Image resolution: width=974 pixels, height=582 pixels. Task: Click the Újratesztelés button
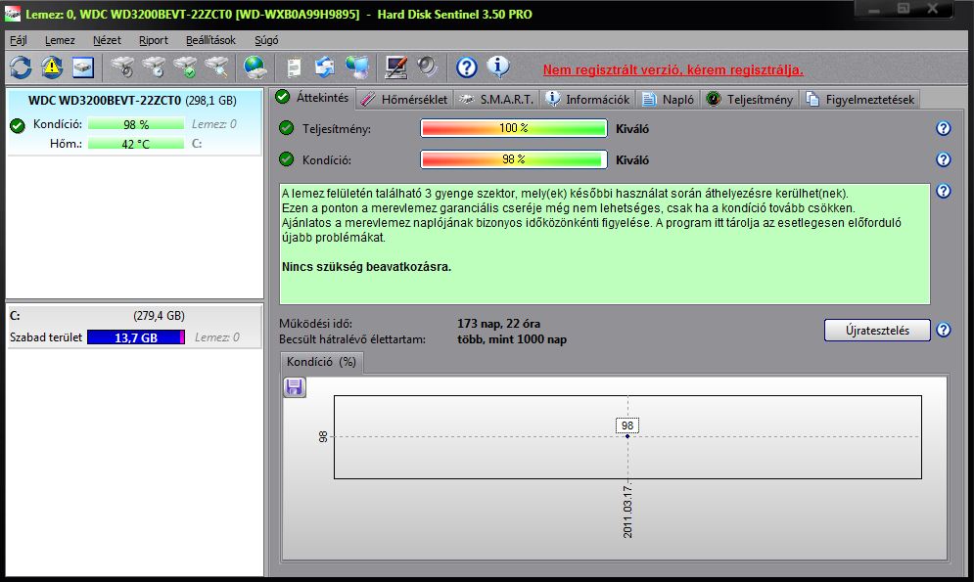(x=877, y=330)
